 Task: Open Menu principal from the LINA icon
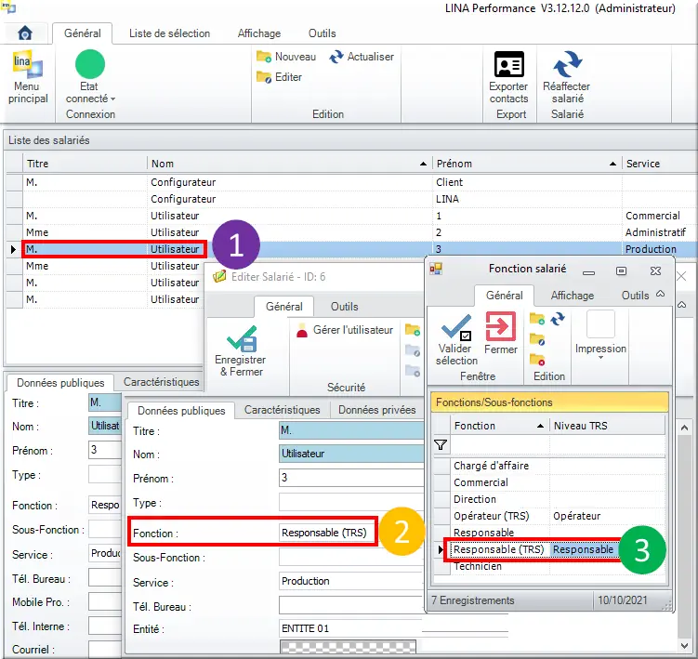point(28,76)
